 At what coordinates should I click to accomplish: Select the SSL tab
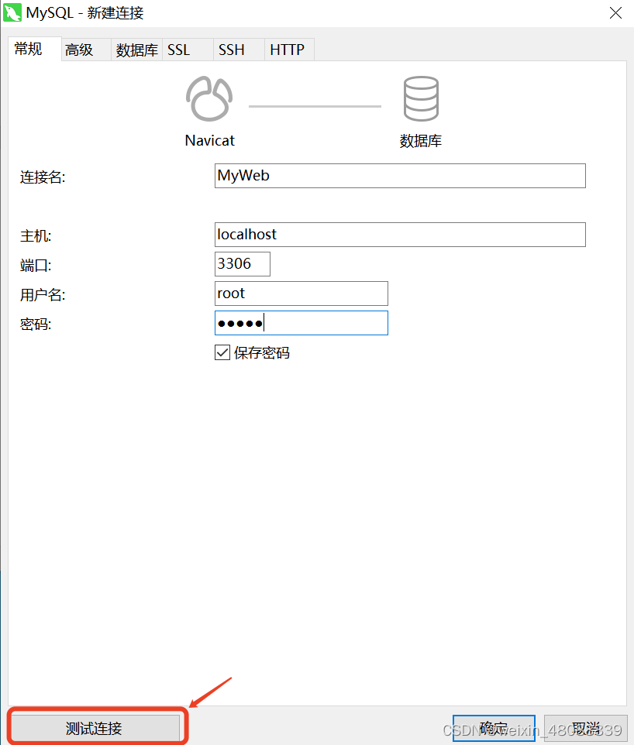tap(188, 50)
